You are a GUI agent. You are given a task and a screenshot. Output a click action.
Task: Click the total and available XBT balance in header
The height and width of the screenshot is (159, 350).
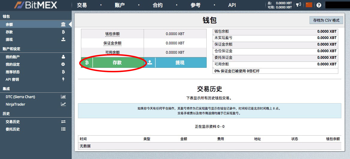pos(280,5)
